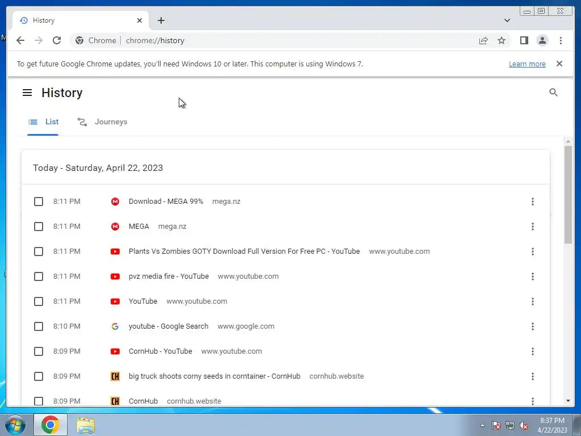Click the YouTube favicon of pvz media fire entry
The image size is (581, 436).
115,276
